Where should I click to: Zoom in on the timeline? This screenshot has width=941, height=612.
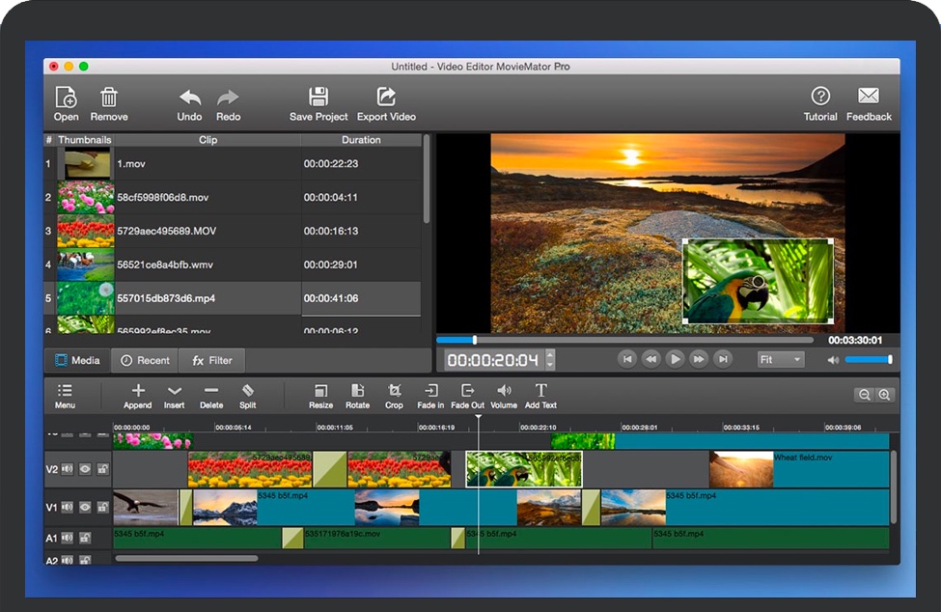tap(884, 395)
